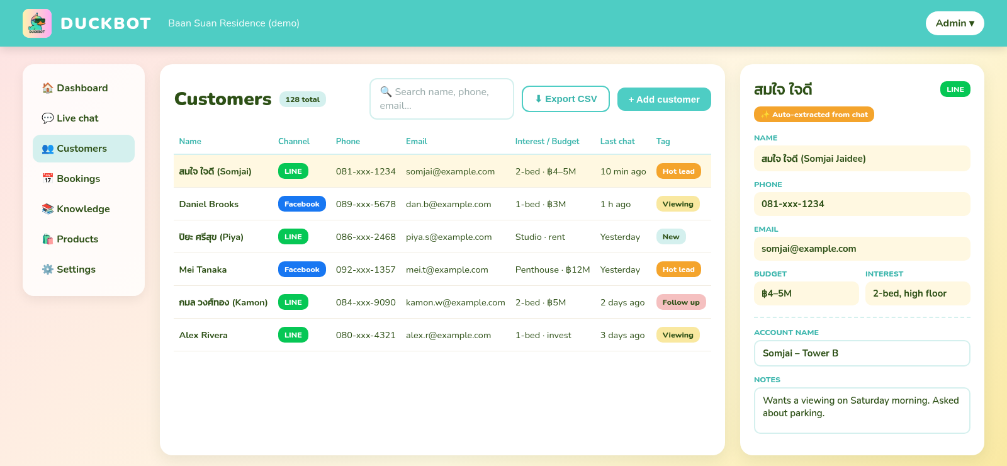
Task: Select the Customers people icon
Action: (48, 149)
